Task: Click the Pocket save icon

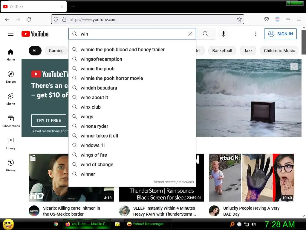Action: tap(267, 19)
